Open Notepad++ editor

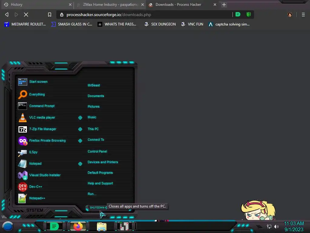tap(31, 198)
